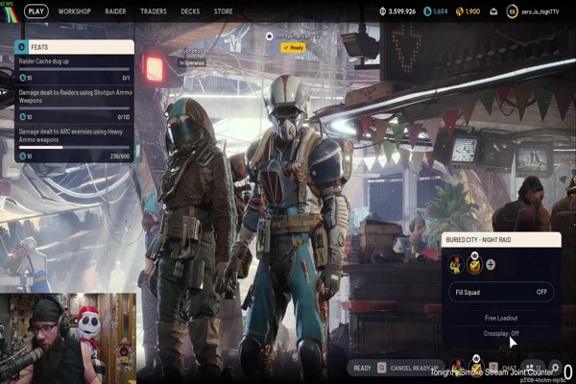Select the yellow checkmark avatar in raid panel
This screenshot has height=384, width=576.
[x=474, y=264]
